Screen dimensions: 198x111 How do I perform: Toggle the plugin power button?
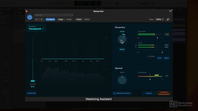pos(30,17)
